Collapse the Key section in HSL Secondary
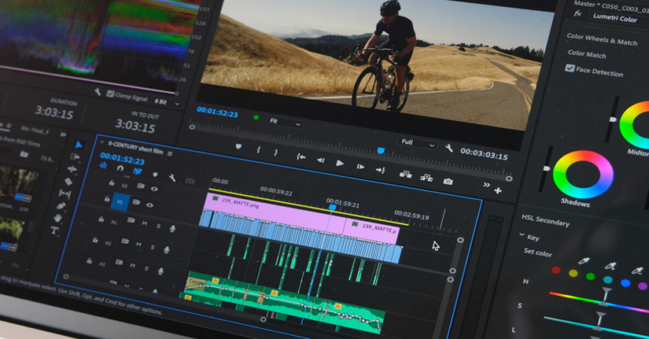This screenshot has width=649, height=339. coord(522,235)
